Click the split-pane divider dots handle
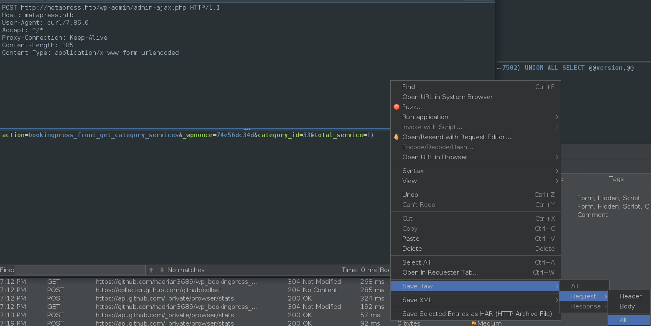 tap(247, 129)
